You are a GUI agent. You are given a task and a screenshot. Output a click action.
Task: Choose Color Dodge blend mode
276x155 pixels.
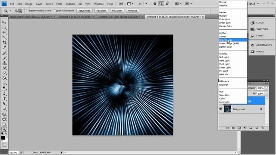pyautogui.click(x=233, y=40)
